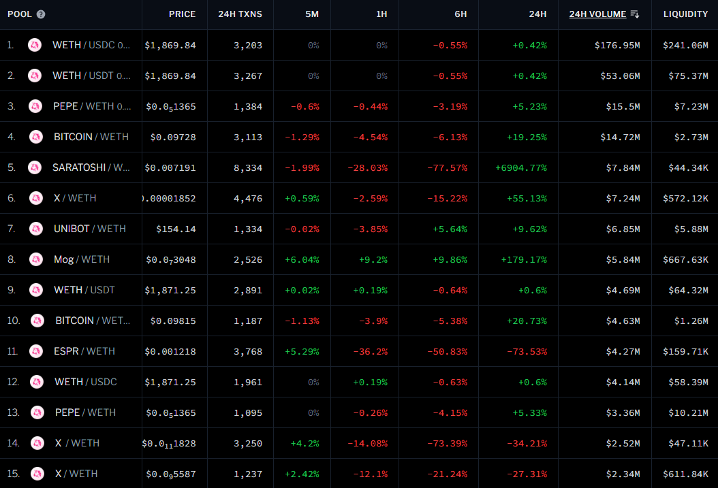Click the PRICE column header
The height and width of the screenshot is (488, 718).
pyautogui.click(x=183, y=14)
